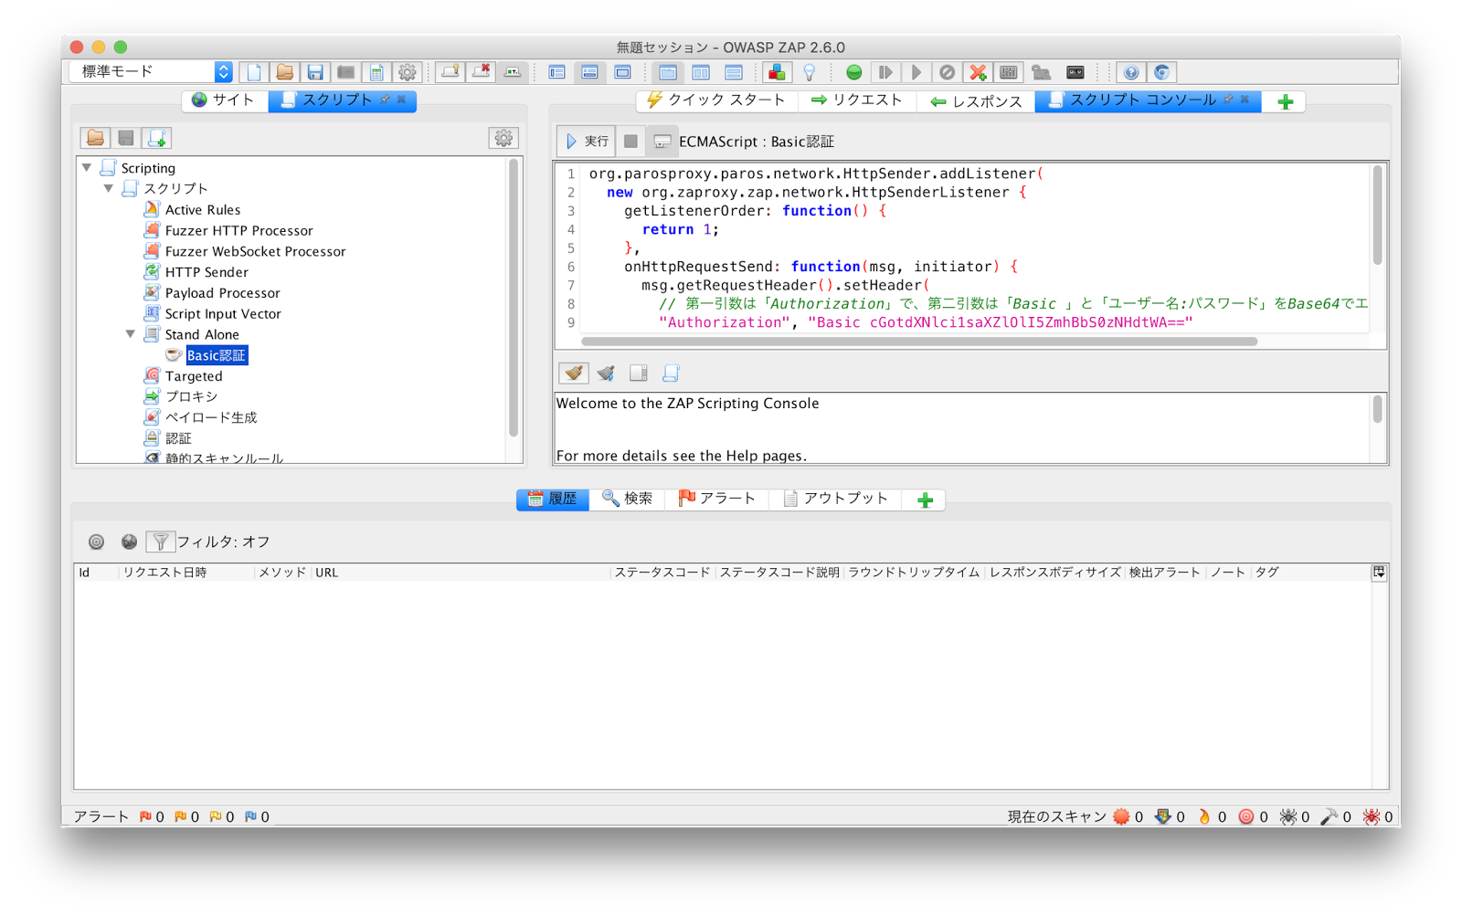Select request and response shown in tabs layout

click(668, 72)
